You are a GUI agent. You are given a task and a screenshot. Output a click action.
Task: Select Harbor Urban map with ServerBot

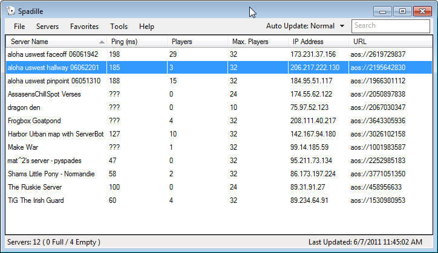pos(219,134)
